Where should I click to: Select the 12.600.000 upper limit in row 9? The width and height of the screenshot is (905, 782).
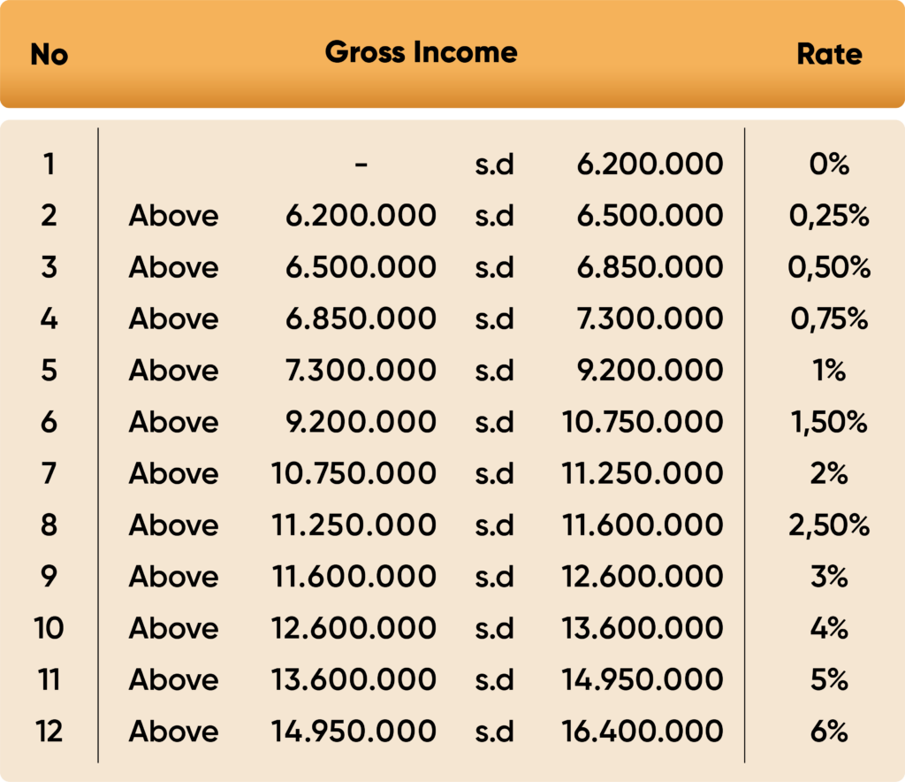point(643,577)
